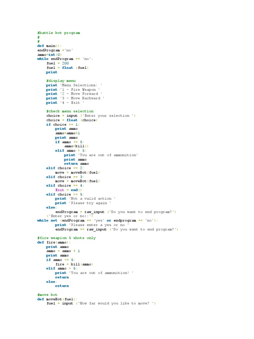Select the 'while not (endProgram == ...' line
254x339 pixels.
coord(98,220)
